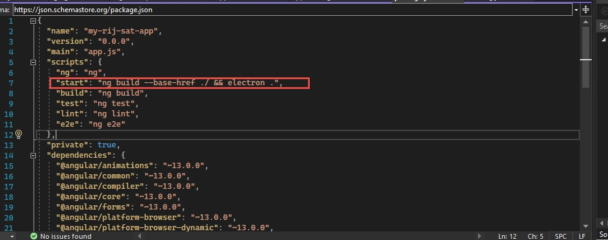Click the "Ch: 5" column indicator
Image resolution: width=608 pixels, height=240 pixels.
(535, 236)
